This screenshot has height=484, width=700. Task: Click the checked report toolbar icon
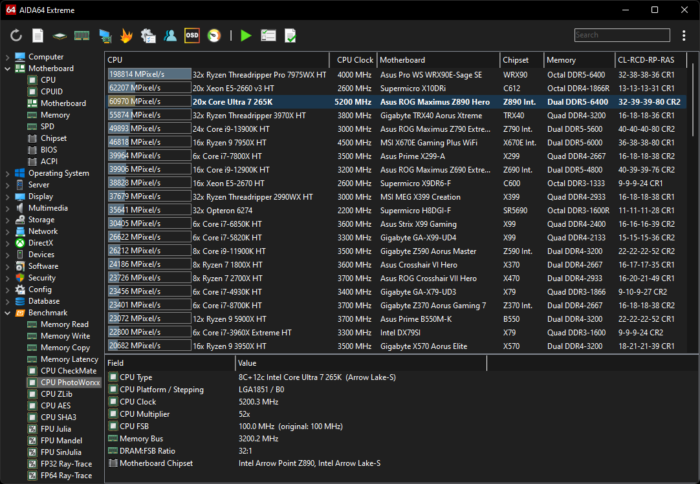click(290, 36)
